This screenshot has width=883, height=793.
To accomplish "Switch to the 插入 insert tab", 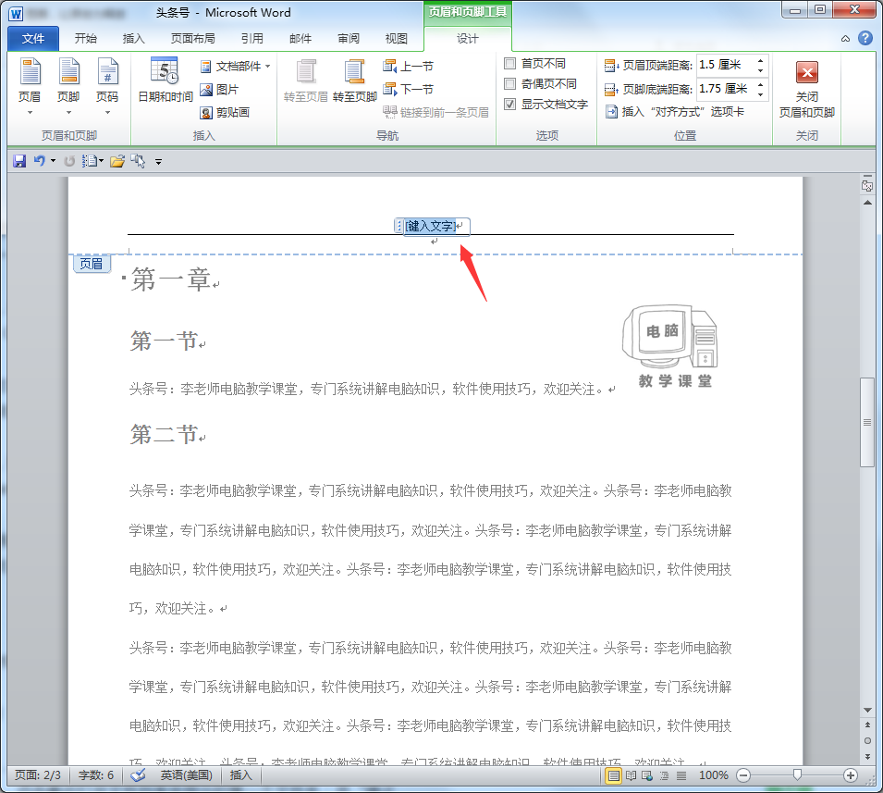I will 133,38.
